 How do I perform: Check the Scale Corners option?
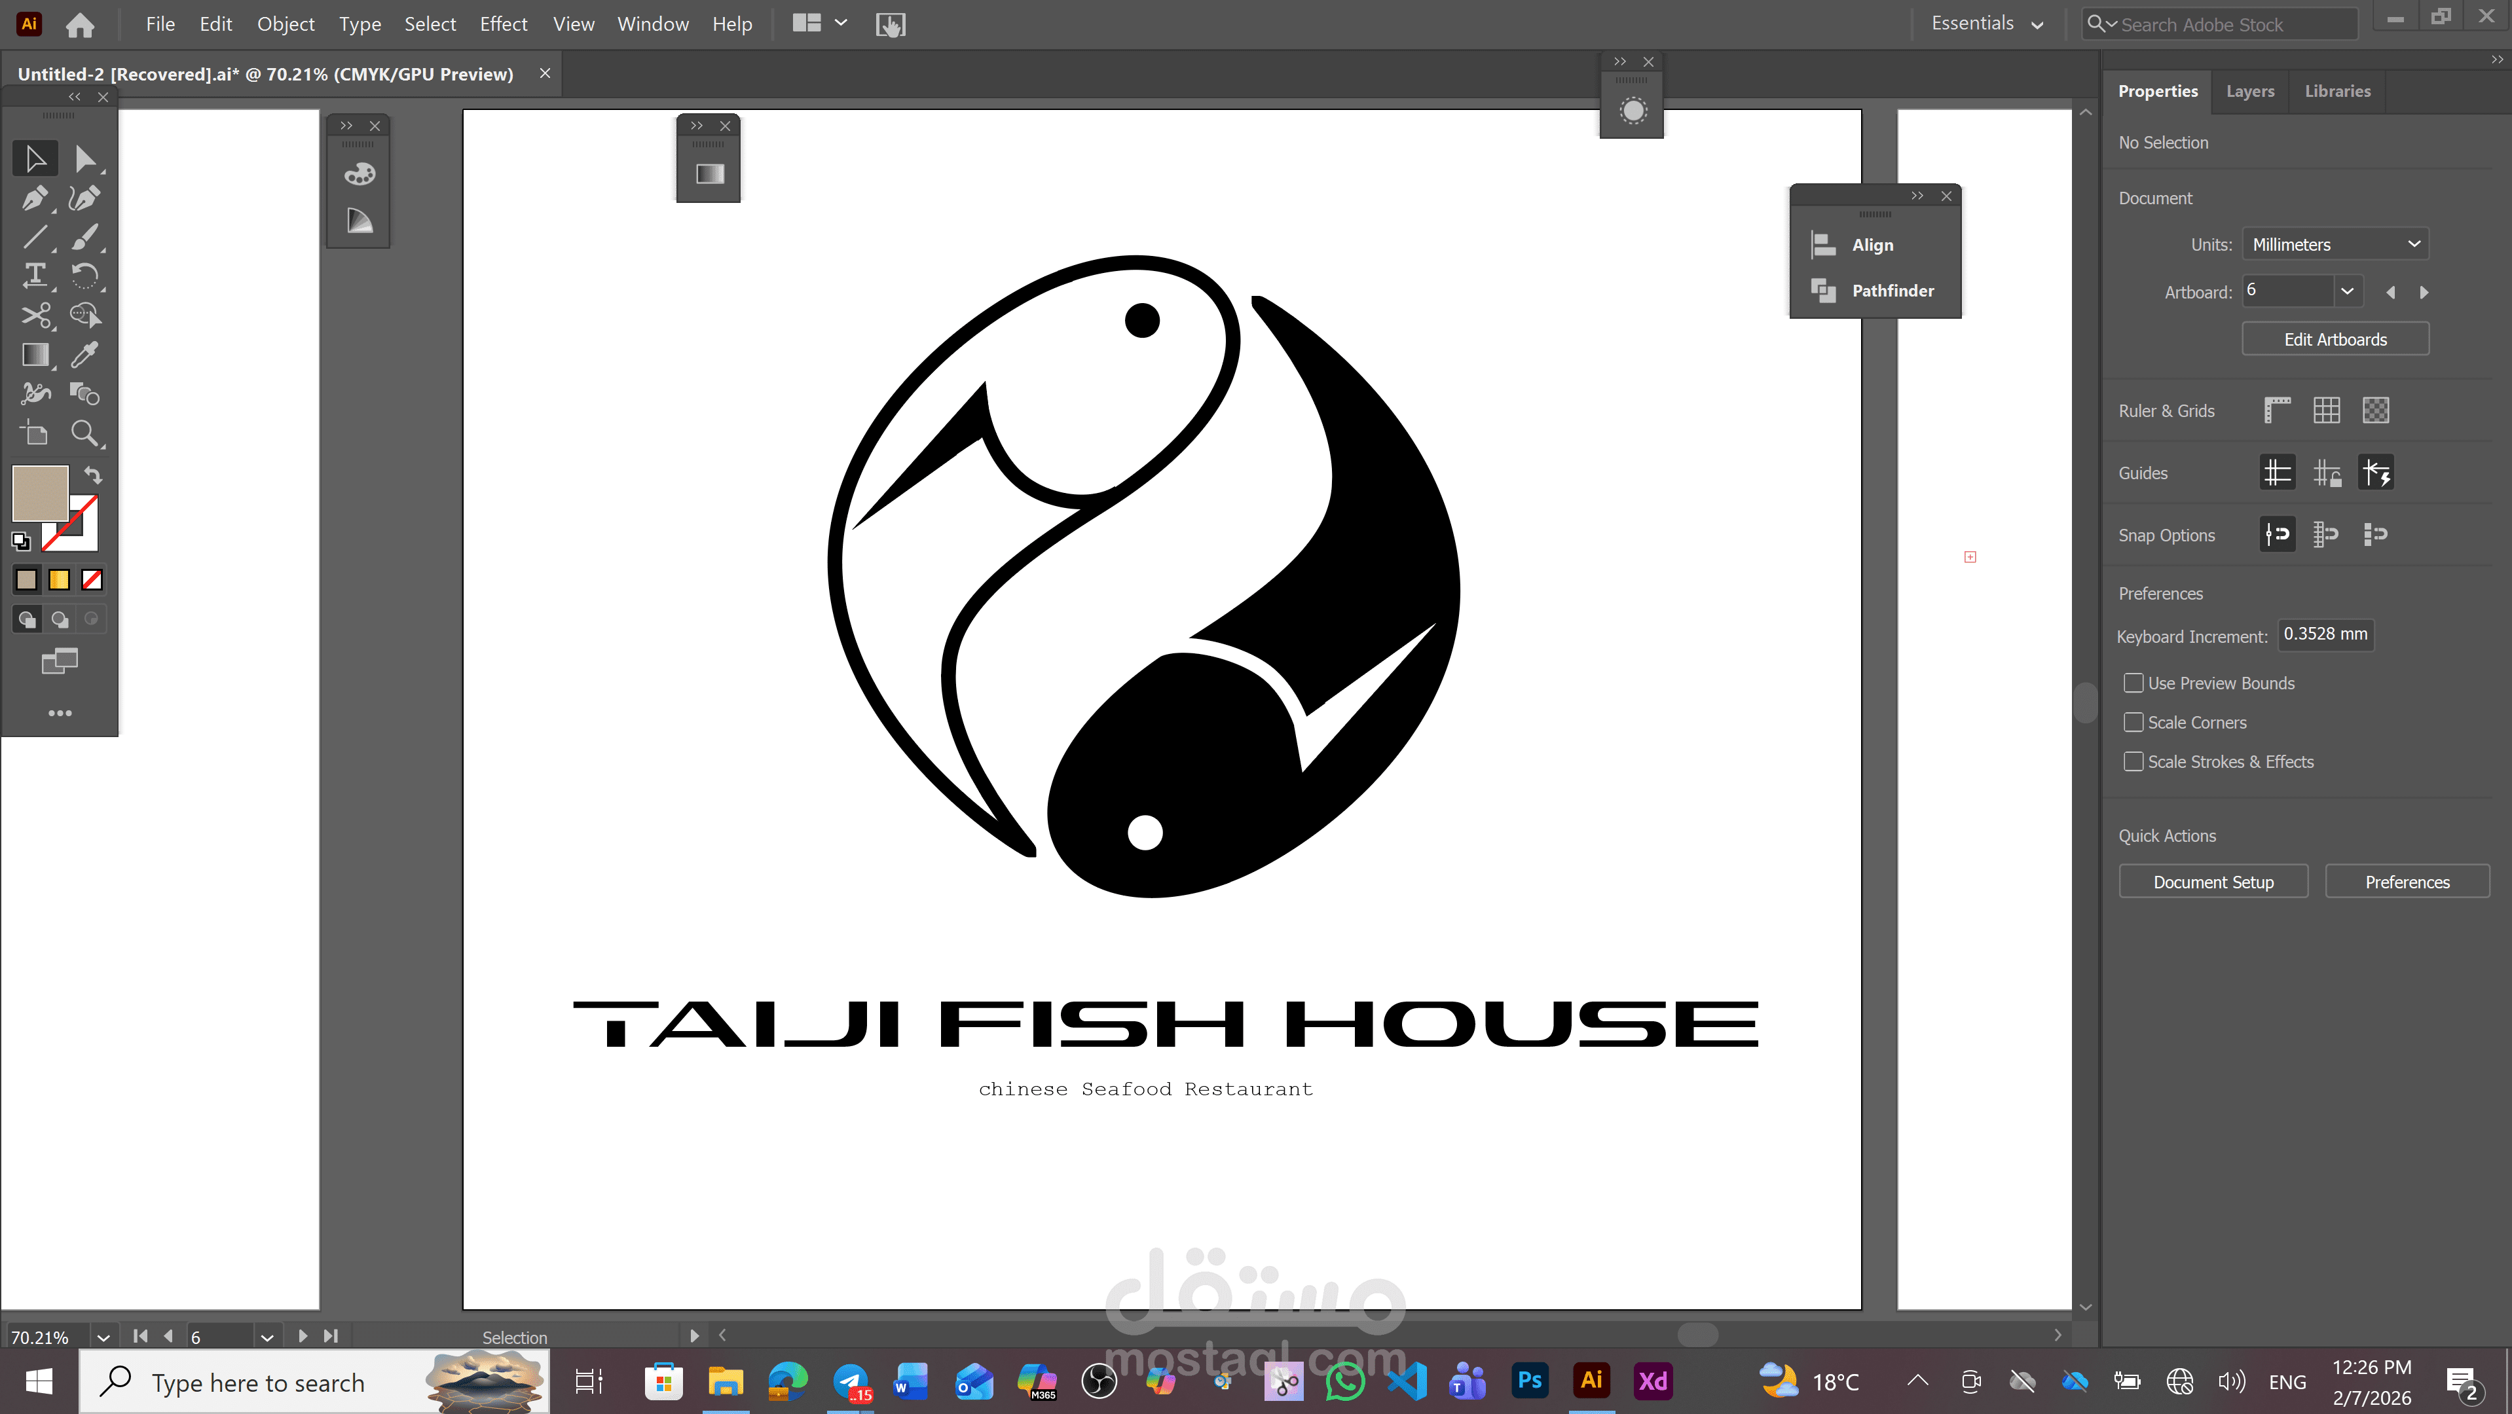(x=2133, y=722)
